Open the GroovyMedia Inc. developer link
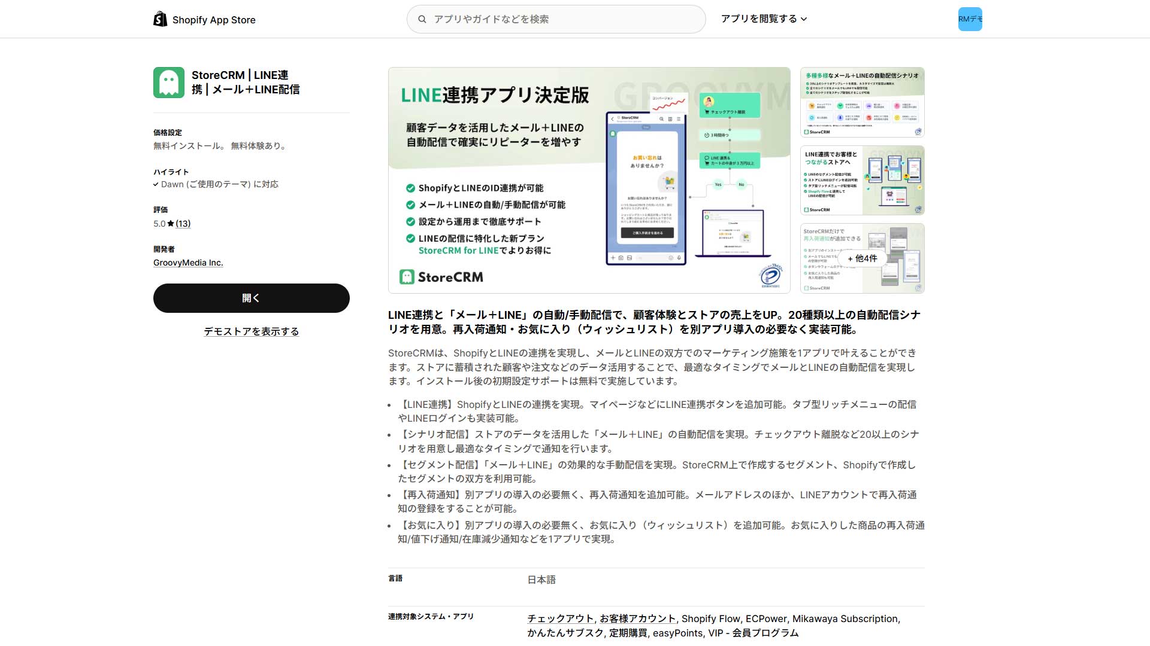The width and height of the screenshot is (1150, 646). [x=188, y=263]
